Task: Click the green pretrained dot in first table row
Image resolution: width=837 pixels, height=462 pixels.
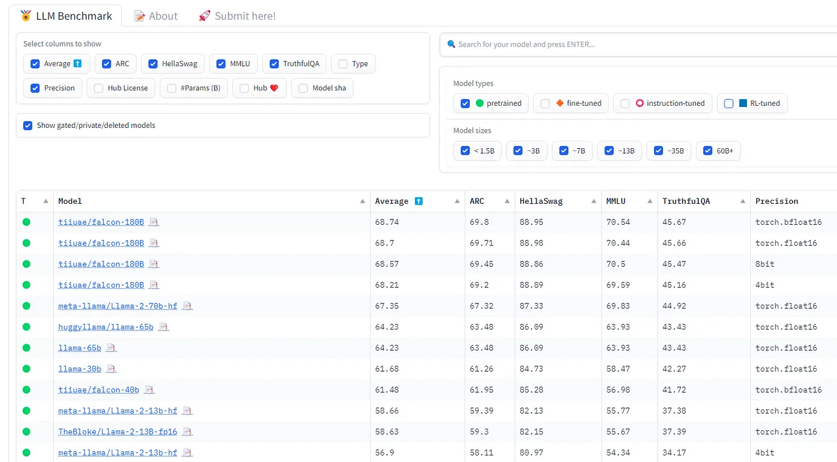Action: click(26, 222)
